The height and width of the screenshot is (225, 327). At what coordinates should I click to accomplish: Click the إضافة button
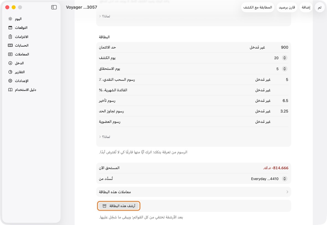[x=306, y=7]
